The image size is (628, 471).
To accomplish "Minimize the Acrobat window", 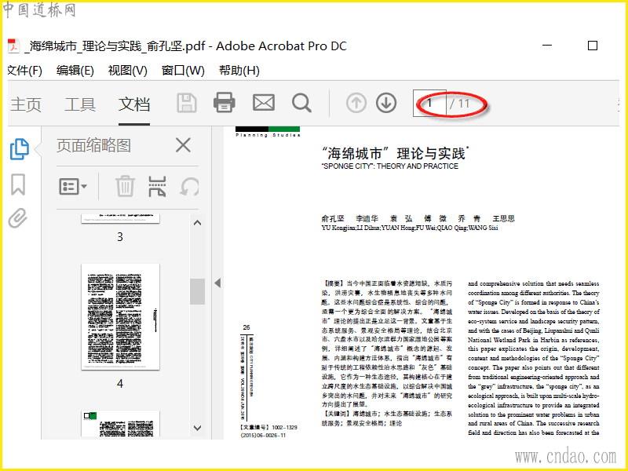I will [547, 46].
